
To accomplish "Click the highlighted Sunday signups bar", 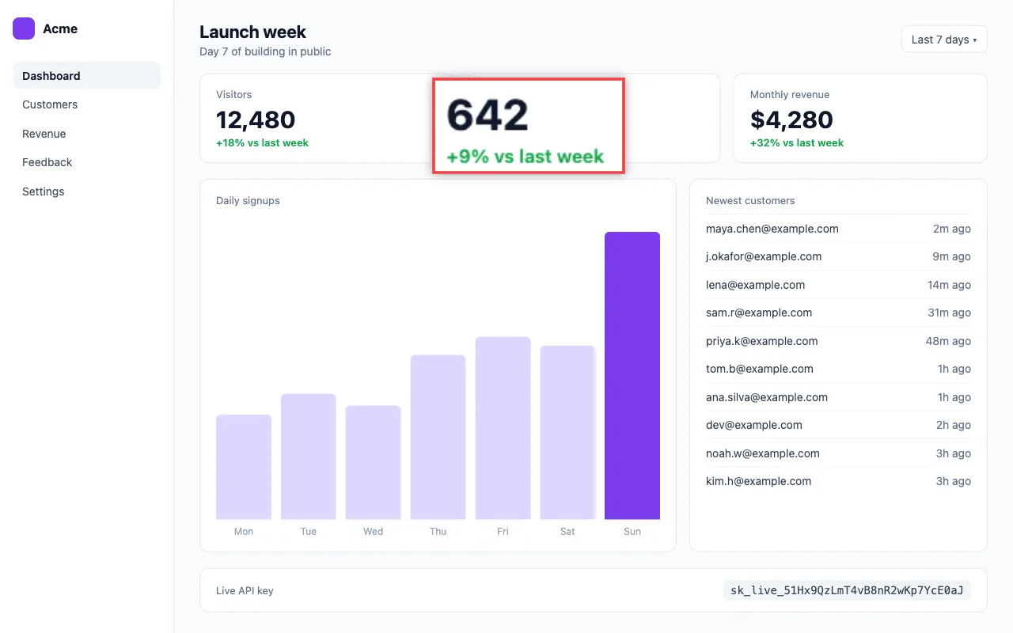I will (x=632, y=376).
